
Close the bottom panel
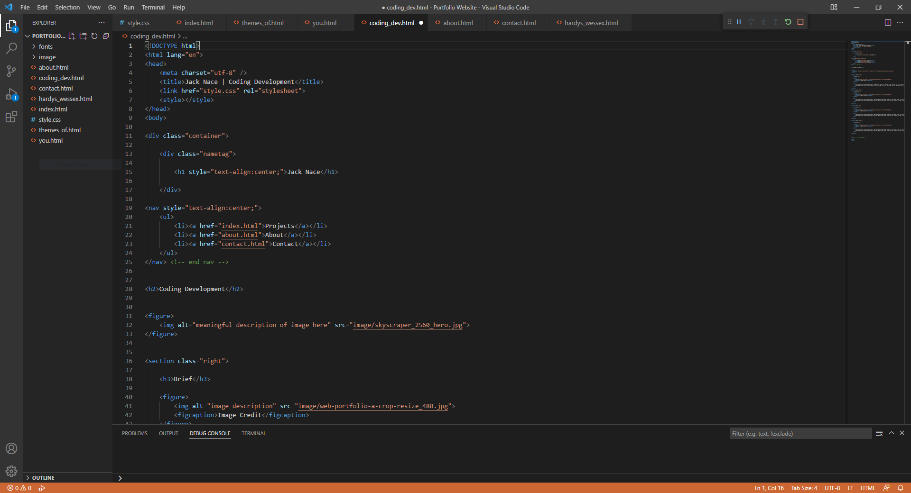click(902, 433)
